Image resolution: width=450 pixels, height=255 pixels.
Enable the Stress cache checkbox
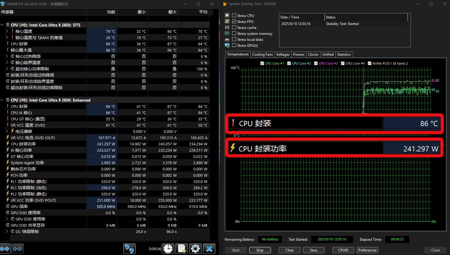tap(234, 27)
